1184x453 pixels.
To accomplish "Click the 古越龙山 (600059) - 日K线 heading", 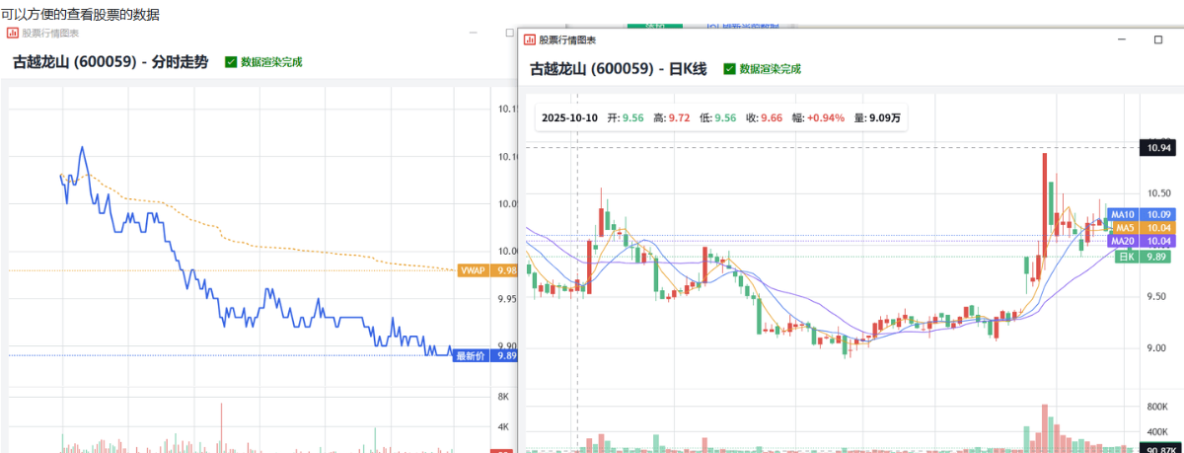I will 619,69.
